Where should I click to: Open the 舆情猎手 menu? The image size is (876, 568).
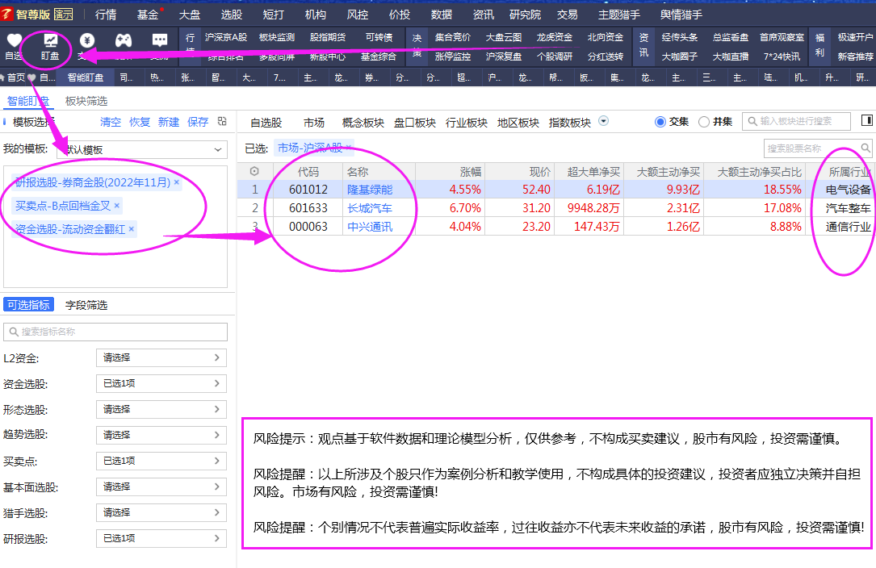(x=681, y=15)
